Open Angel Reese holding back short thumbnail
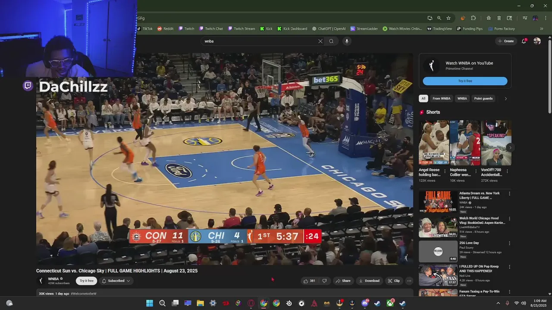The height and width of the screenshot is (310, 552). 434,143
